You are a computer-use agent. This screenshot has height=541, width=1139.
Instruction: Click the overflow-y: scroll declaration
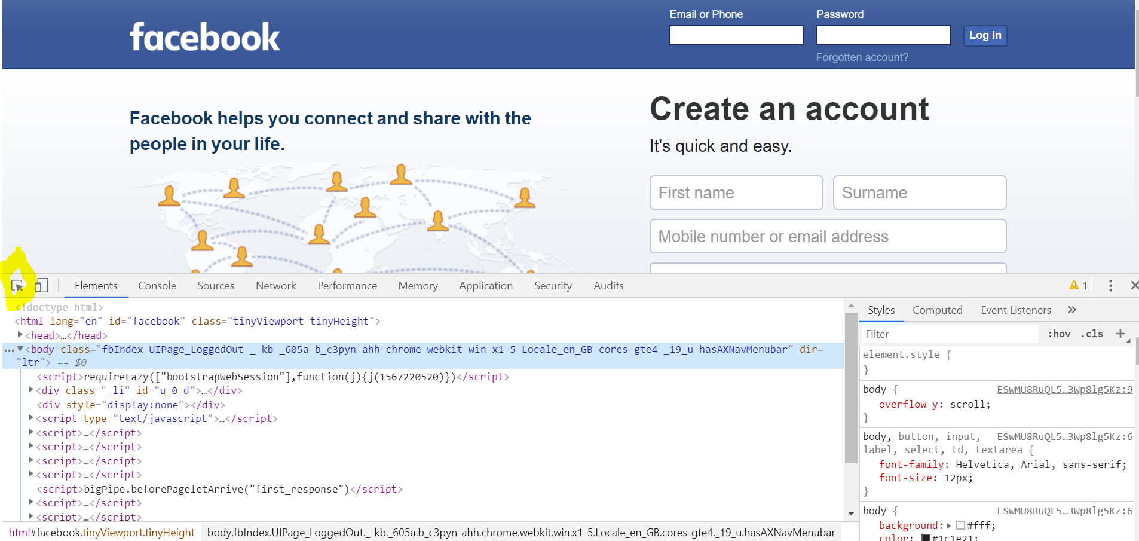tap(934, 404)
